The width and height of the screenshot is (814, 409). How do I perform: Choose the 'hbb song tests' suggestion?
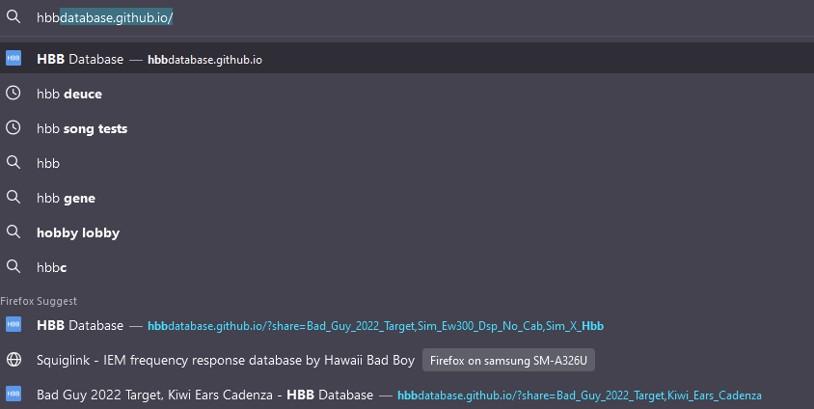click(x=407, y=128)
